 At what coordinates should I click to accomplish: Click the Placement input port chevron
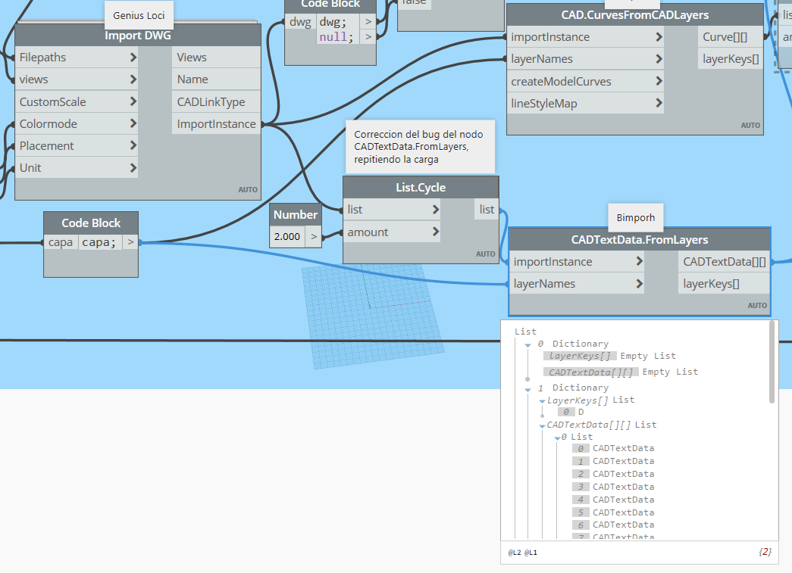click(x=133, y=146)
